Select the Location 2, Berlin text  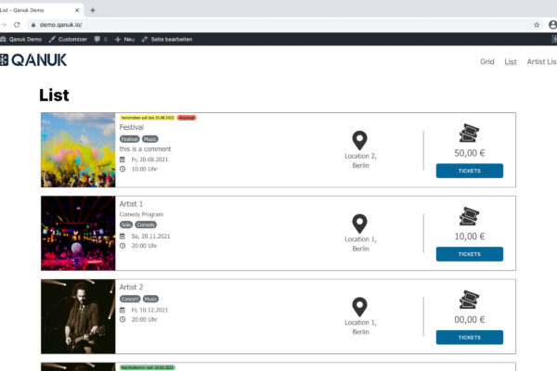coord(360,160)
